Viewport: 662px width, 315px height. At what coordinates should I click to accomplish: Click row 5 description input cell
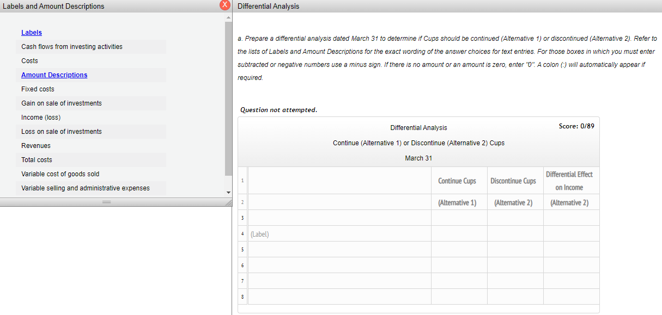339,249
